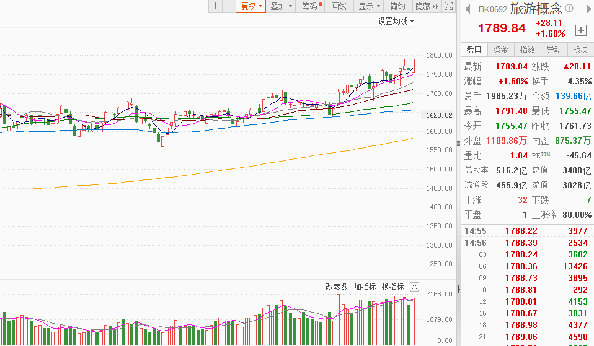Collapse the right side panel arrow
Viewport: 594px width, 346px height.
coord(459,289)
